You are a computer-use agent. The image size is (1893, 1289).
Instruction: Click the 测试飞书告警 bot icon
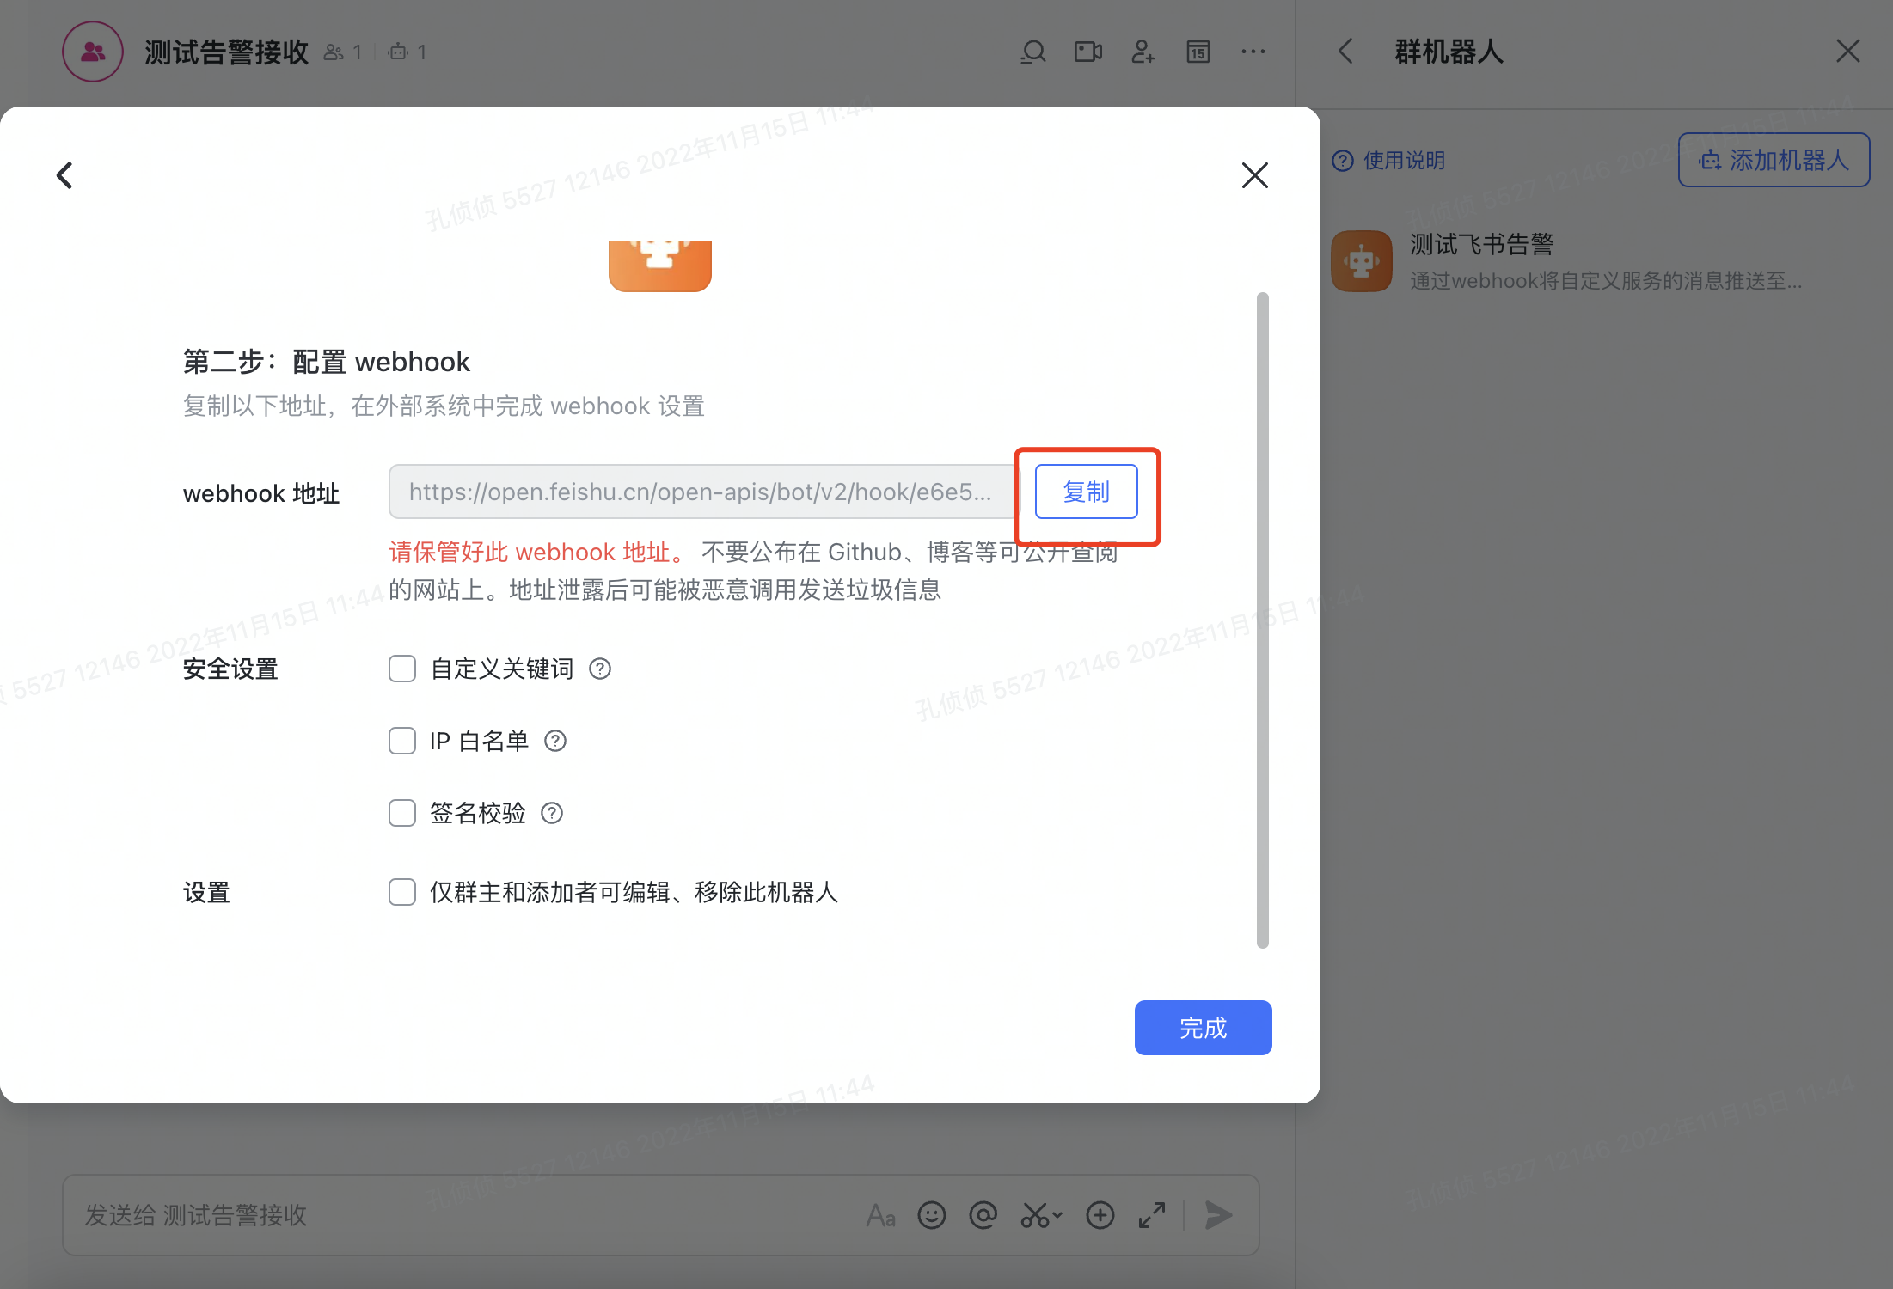1362,261
